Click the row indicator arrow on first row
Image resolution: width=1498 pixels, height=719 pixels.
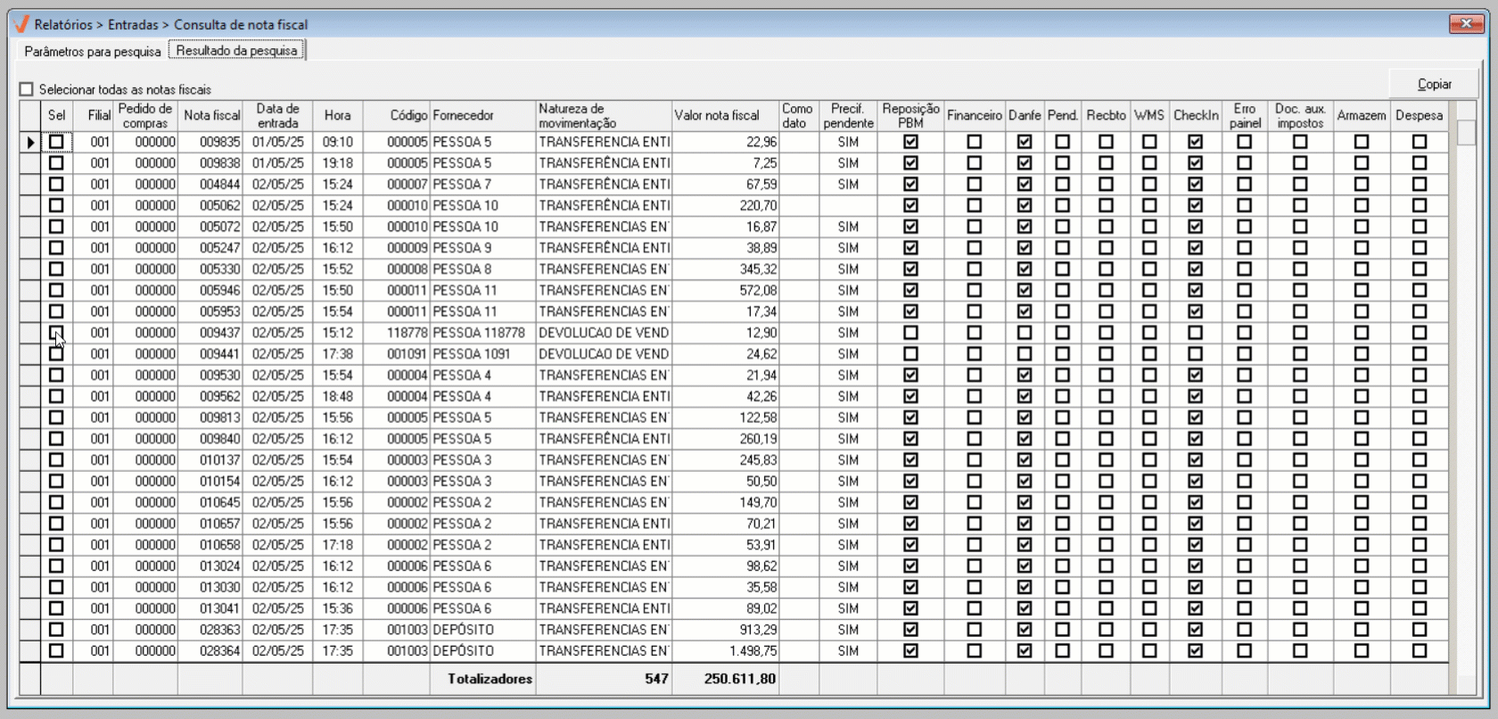click(30, 142)
